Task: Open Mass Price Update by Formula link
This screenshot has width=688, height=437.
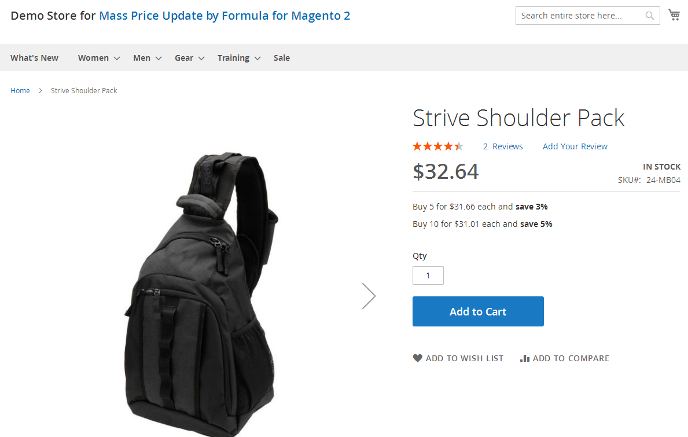Action: pyautogui.click(x=225, y=16)
